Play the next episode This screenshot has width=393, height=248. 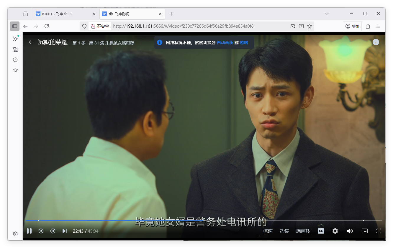65,231
